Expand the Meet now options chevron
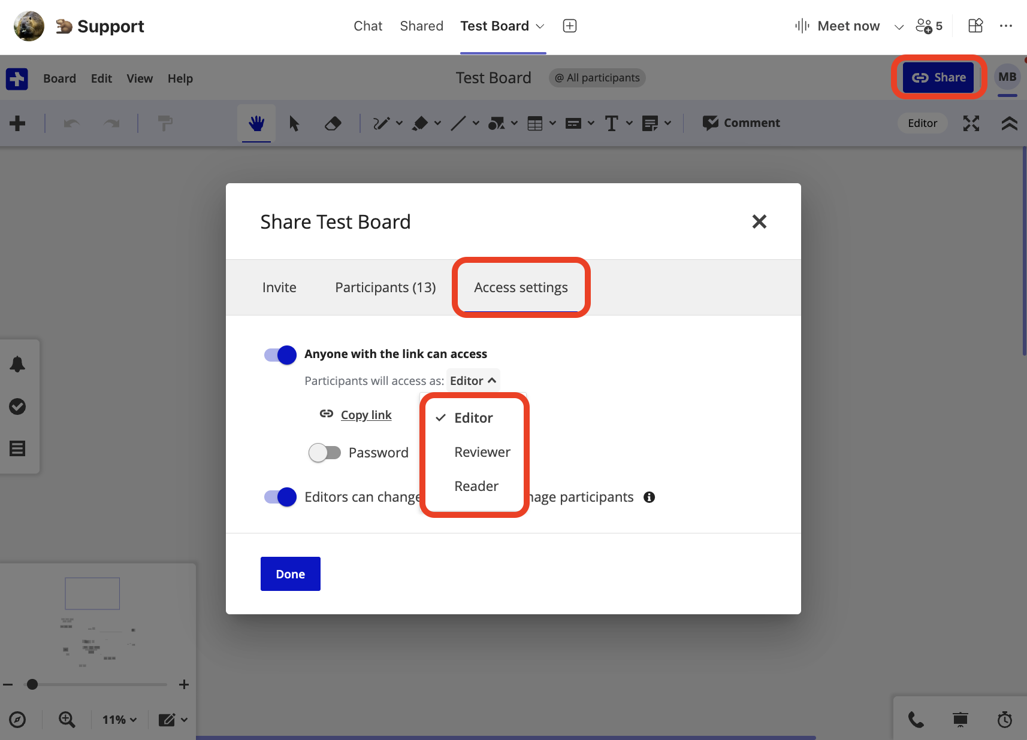 pyautogui.click(x=899, y=26)
